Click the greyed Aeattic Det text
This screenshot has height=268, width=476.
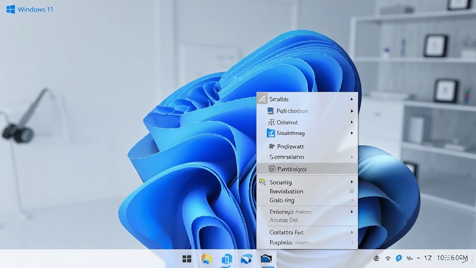(x=284, y=220)
